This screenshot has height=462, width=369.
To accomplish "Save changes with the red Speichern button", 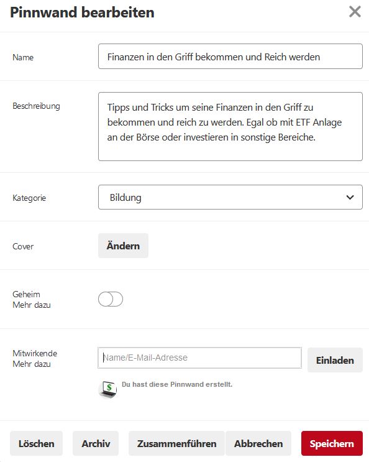I will pyautogui.click(x=332, y=443).
